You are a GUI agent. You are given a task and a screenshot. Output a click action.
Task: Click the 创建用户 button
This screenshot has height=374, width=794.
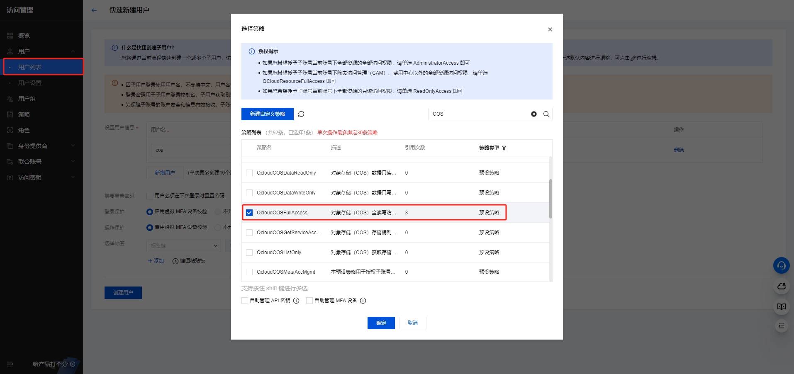click(x=123, y=293)
